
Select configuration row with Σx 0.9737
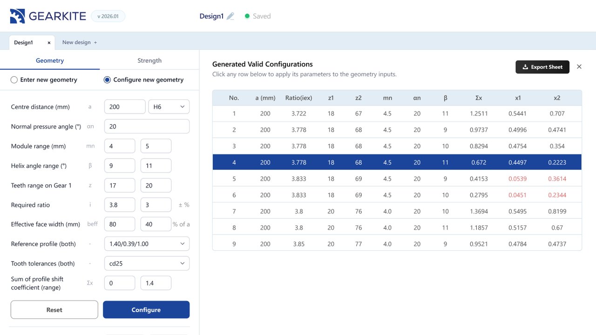coord(397,130)
